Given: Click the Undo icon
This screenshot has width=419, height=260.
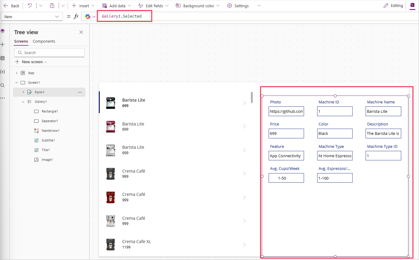Looking at the screenshot, I should (30, 6).
